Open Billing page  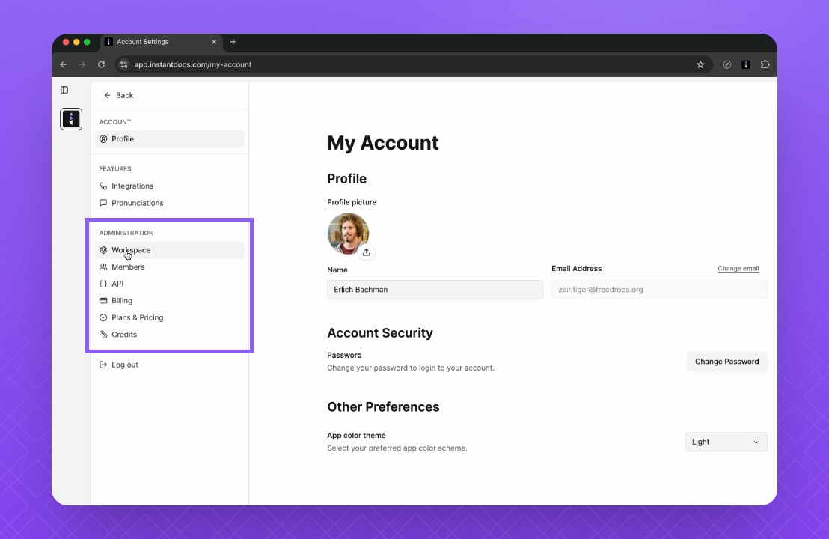tap(169, 301)
